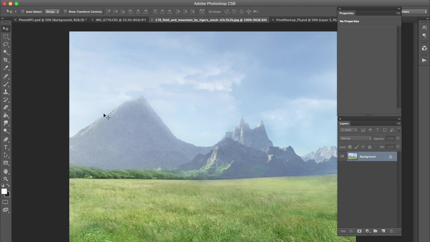
Task: Enable Show Transform Controls checkbox
Action: [65, 11]
